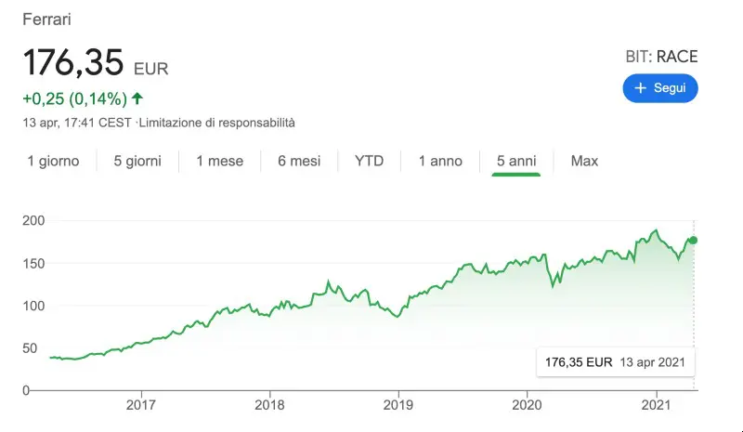Follow the stock with Segui button
This screenshot has height=432, width=743.
(660, 88)
